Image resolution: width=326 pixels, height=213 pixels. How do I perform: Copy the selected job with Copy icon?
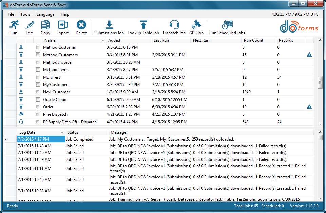[x=45, y=25]
